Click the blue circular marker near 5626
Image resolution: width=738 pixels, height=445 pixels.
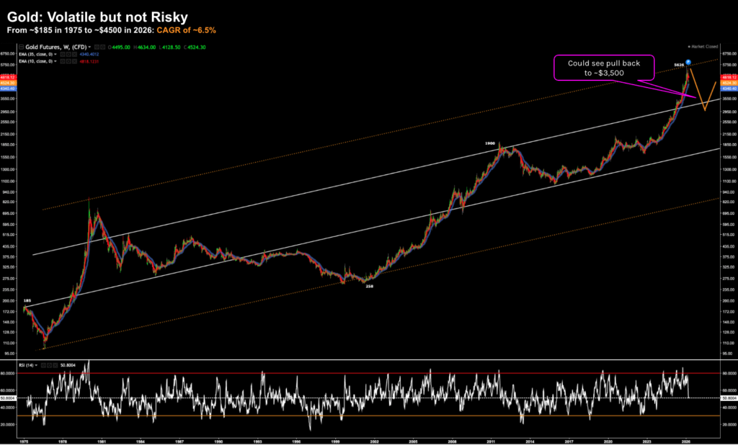tap(689, 63)
